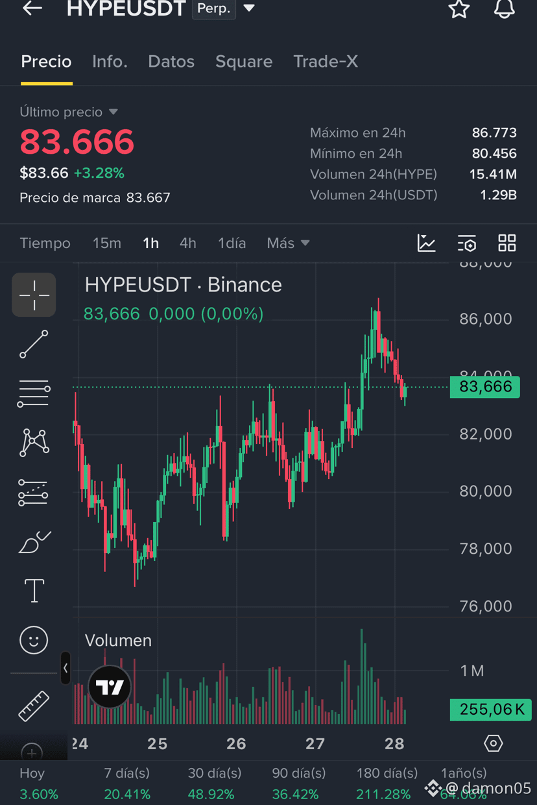Viewport: 537px width, 805px height.
Task: Click the date label 28 on time axis
Action: point(394,744)
